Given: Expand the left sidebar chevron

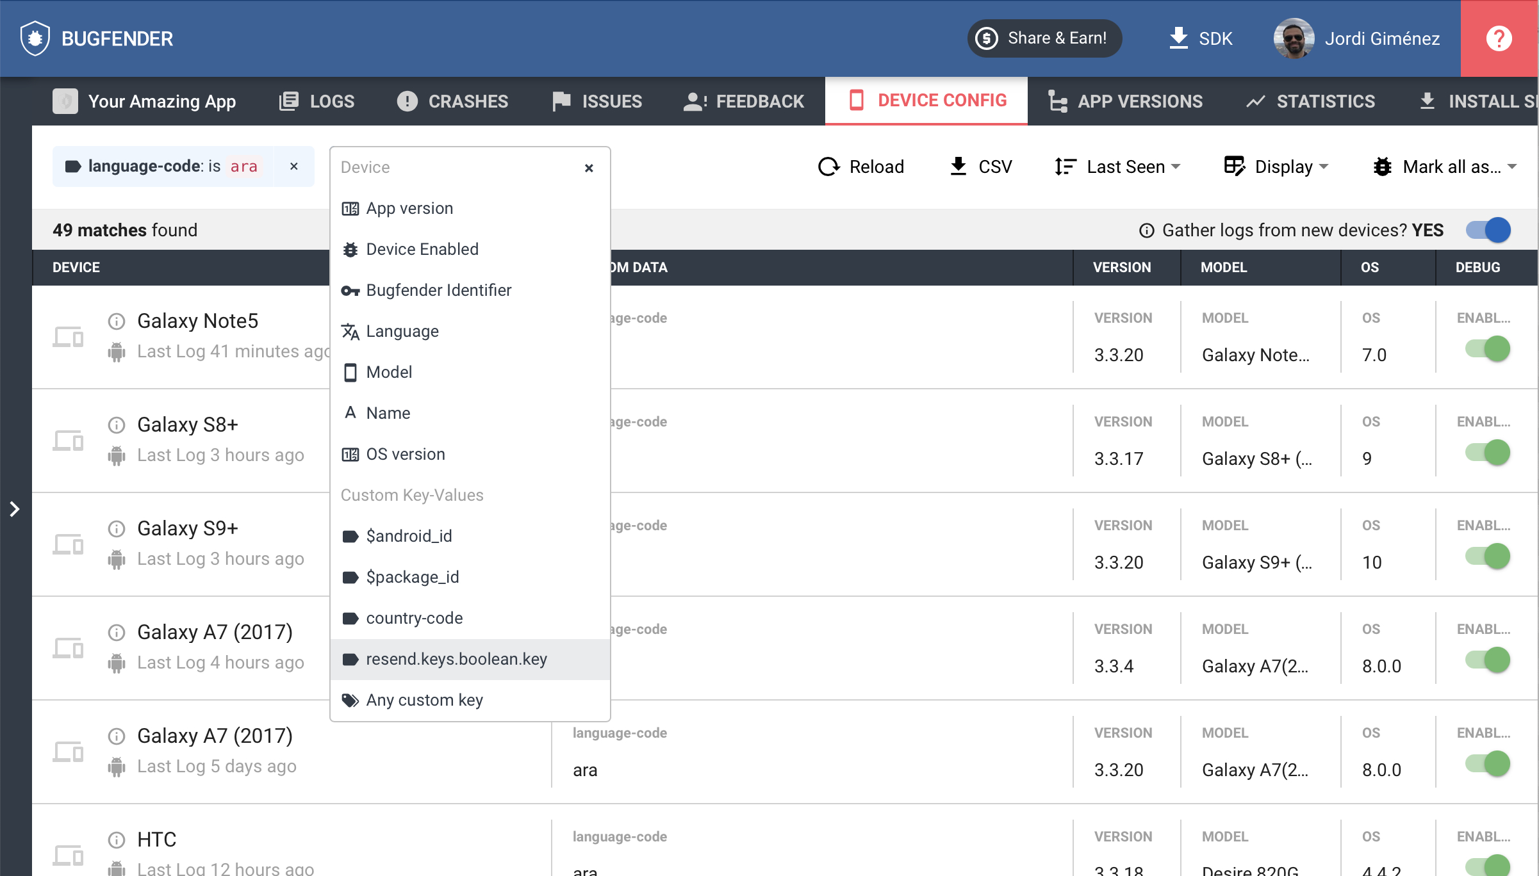Looking at the screenshot, I should tap(15, 509).
